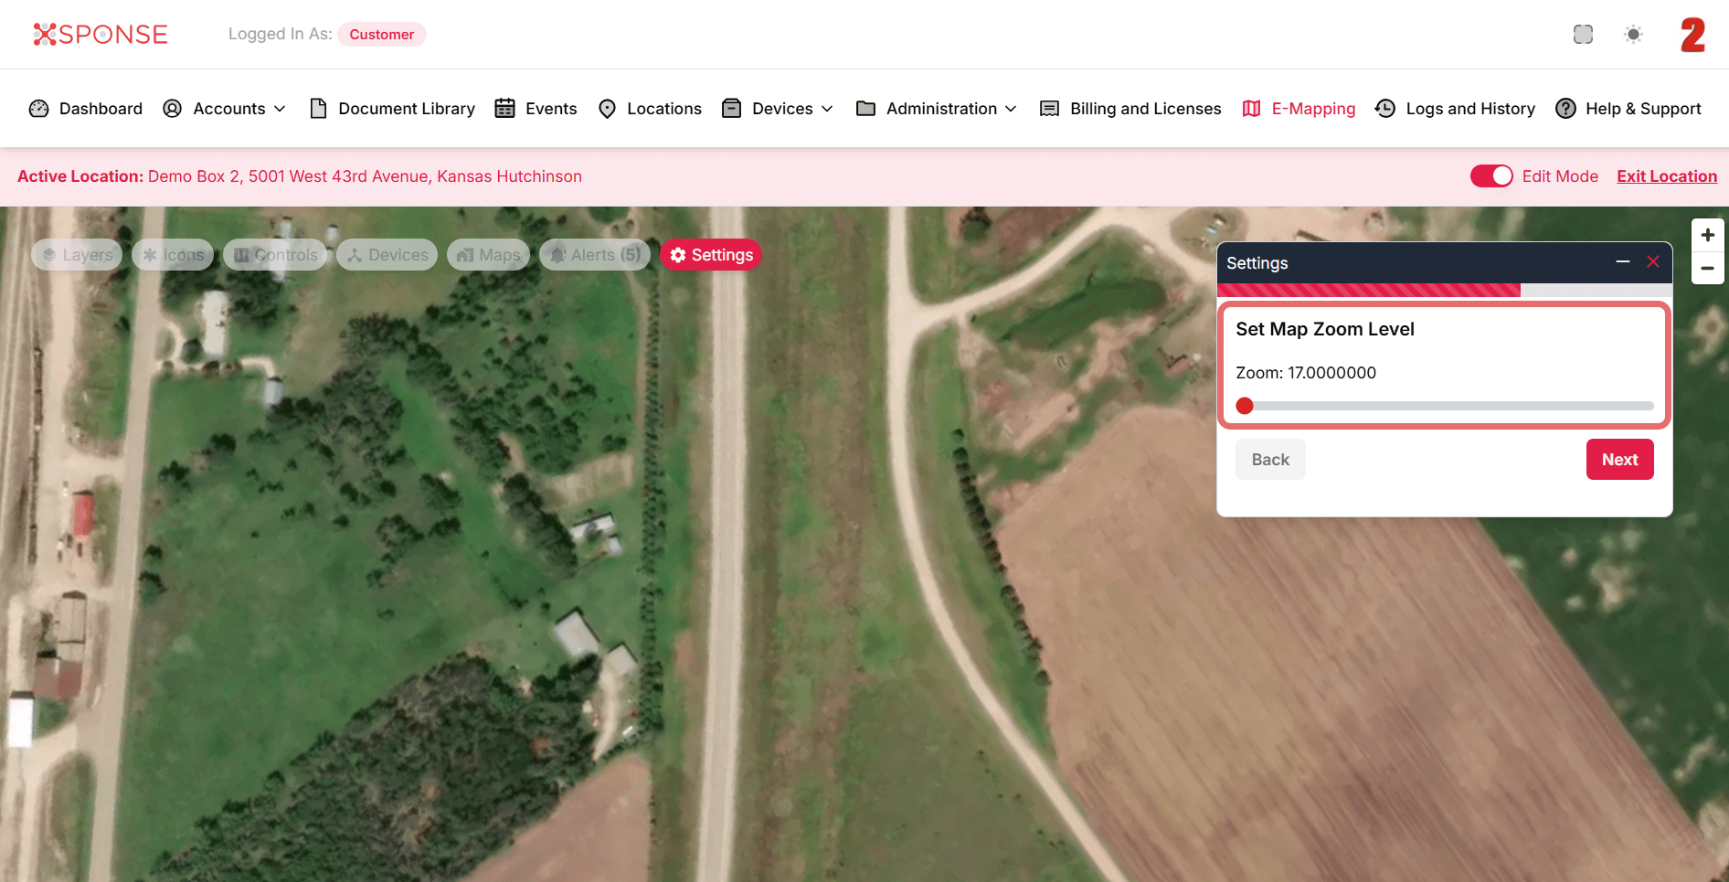Expand the Administration dropdown menu

(x=937, y=109)
